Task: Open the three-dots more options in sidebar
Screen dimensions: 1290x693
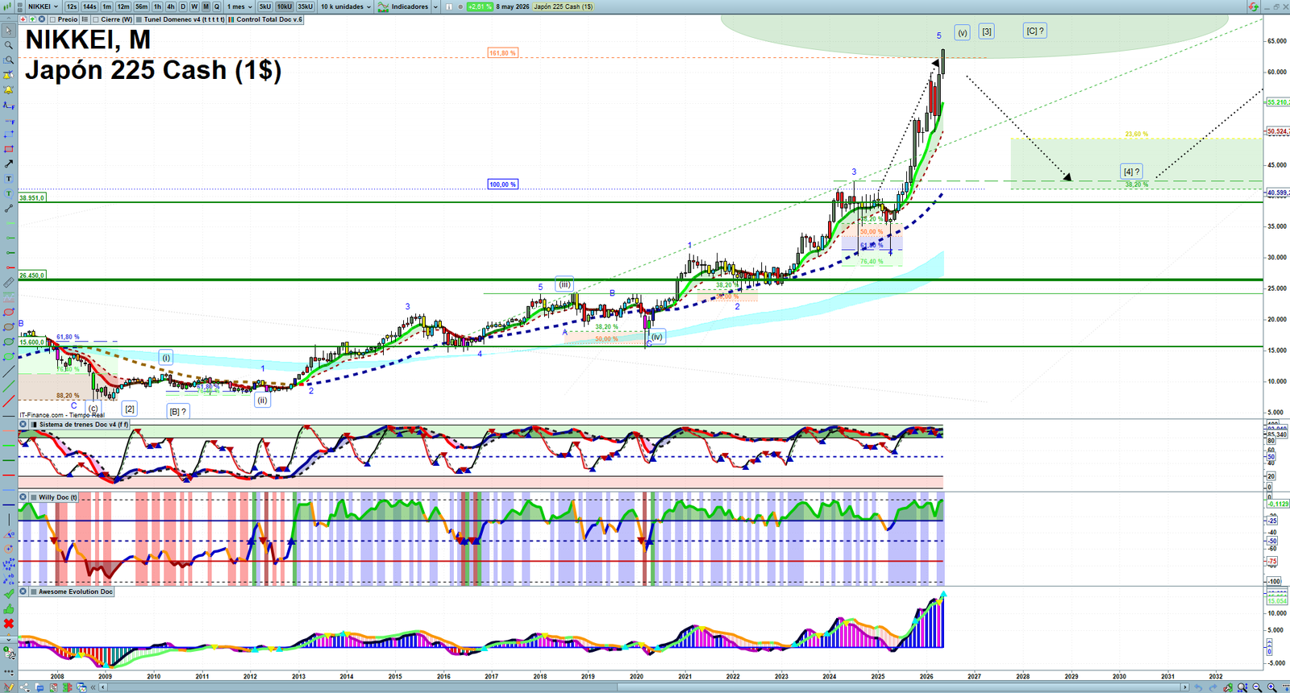Action: [9, 670]
